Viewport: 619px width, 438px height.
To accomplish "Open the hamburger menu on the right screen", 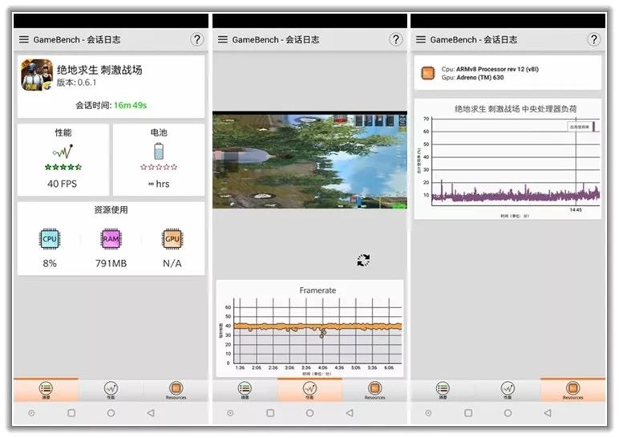I will click(420, 39).
